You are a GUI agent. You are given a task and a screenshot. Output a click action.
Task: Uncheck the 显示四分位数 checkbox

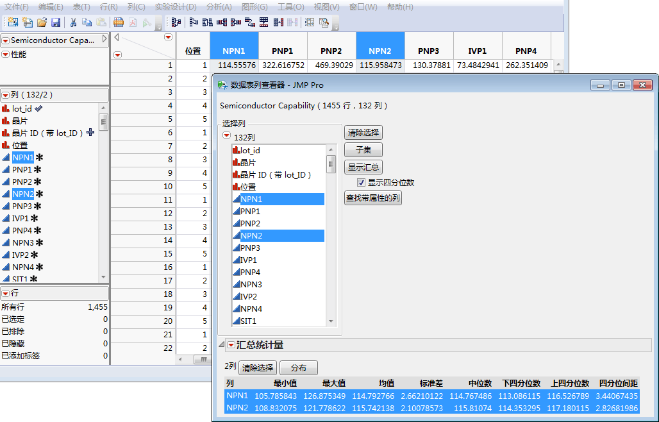click(361, 183)
